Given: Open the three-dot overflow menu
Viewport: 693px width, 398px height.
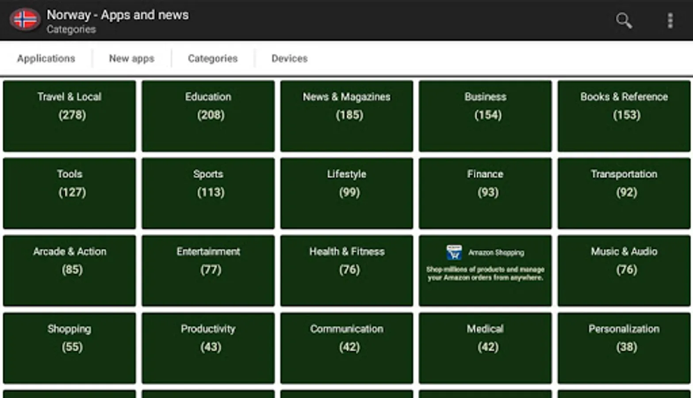Looking at the screenshot, I should [670, 20].
